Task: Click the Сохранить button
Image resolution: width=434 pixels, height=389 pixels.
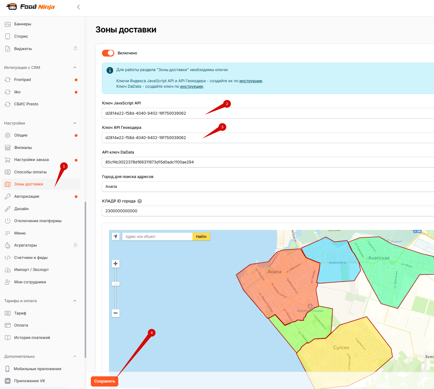Action: tap(104, 381)
